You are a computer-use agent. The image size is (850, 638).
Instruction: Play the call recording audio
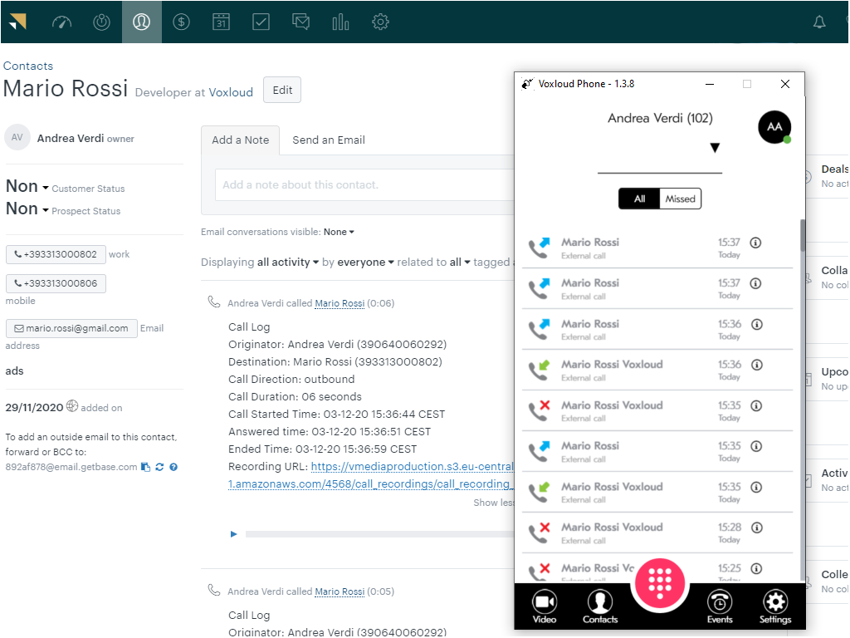point(234,534)
